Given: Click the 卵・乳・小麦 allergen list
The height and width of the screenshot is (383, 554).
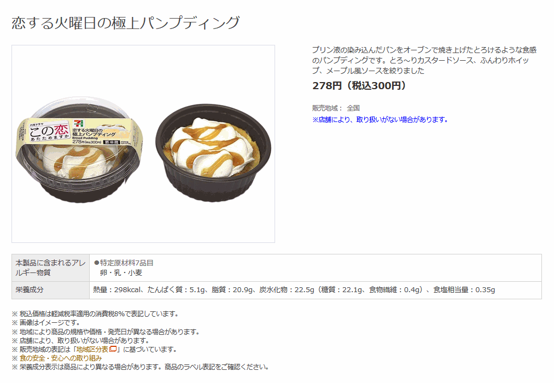Looking at the screenshot, I should click(x=121, y=273).
